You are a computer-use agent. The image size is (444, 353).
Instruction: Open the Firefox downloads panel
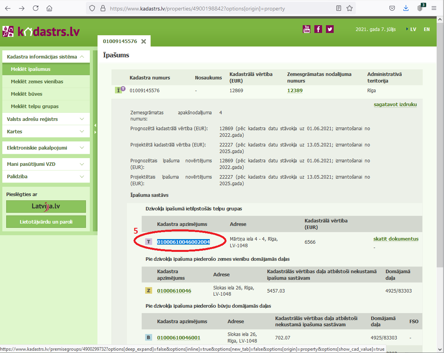click(406, 8)
